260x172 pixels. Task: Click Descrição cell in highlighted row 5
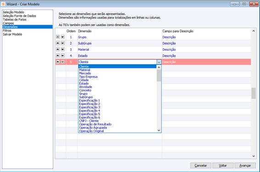point(206,62)
